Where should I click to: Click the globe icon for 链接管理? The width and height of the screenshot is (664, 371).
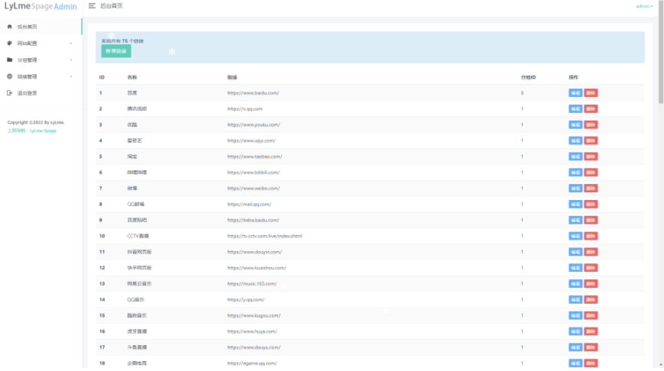click(x=9, y=76)
